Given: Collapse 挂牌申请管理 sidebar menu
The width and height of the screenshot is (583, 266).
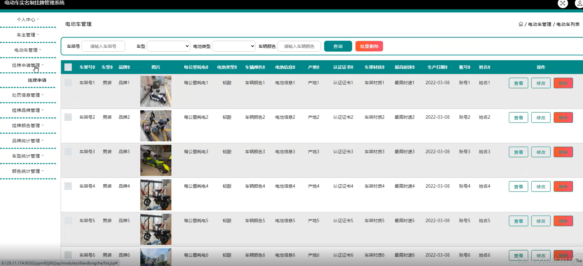Looking at the screenshot, I should click(28, 65).
